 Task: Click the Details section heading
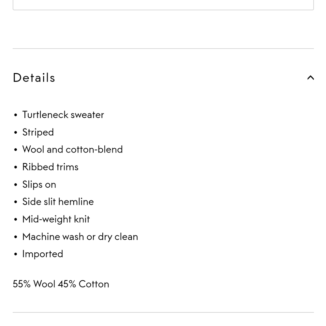(34, 78)
